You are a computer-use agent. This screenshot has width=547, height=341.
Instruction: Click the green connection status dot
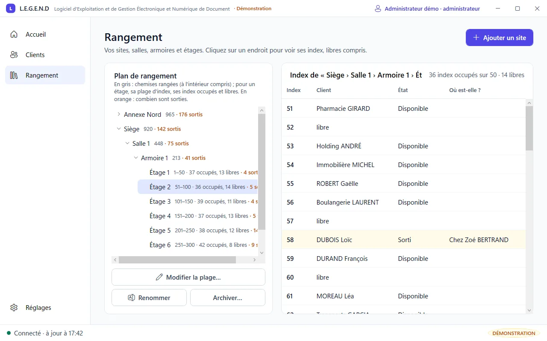pos(9,333)
